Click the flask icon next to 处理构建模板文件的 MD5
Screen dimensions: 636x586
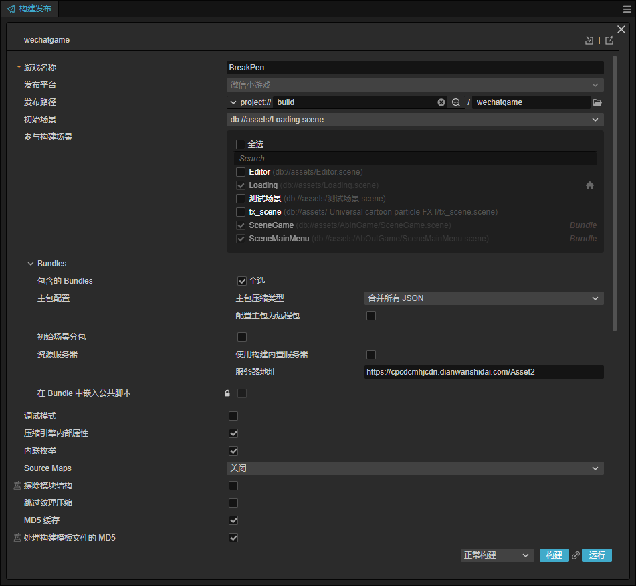[17, 538]
